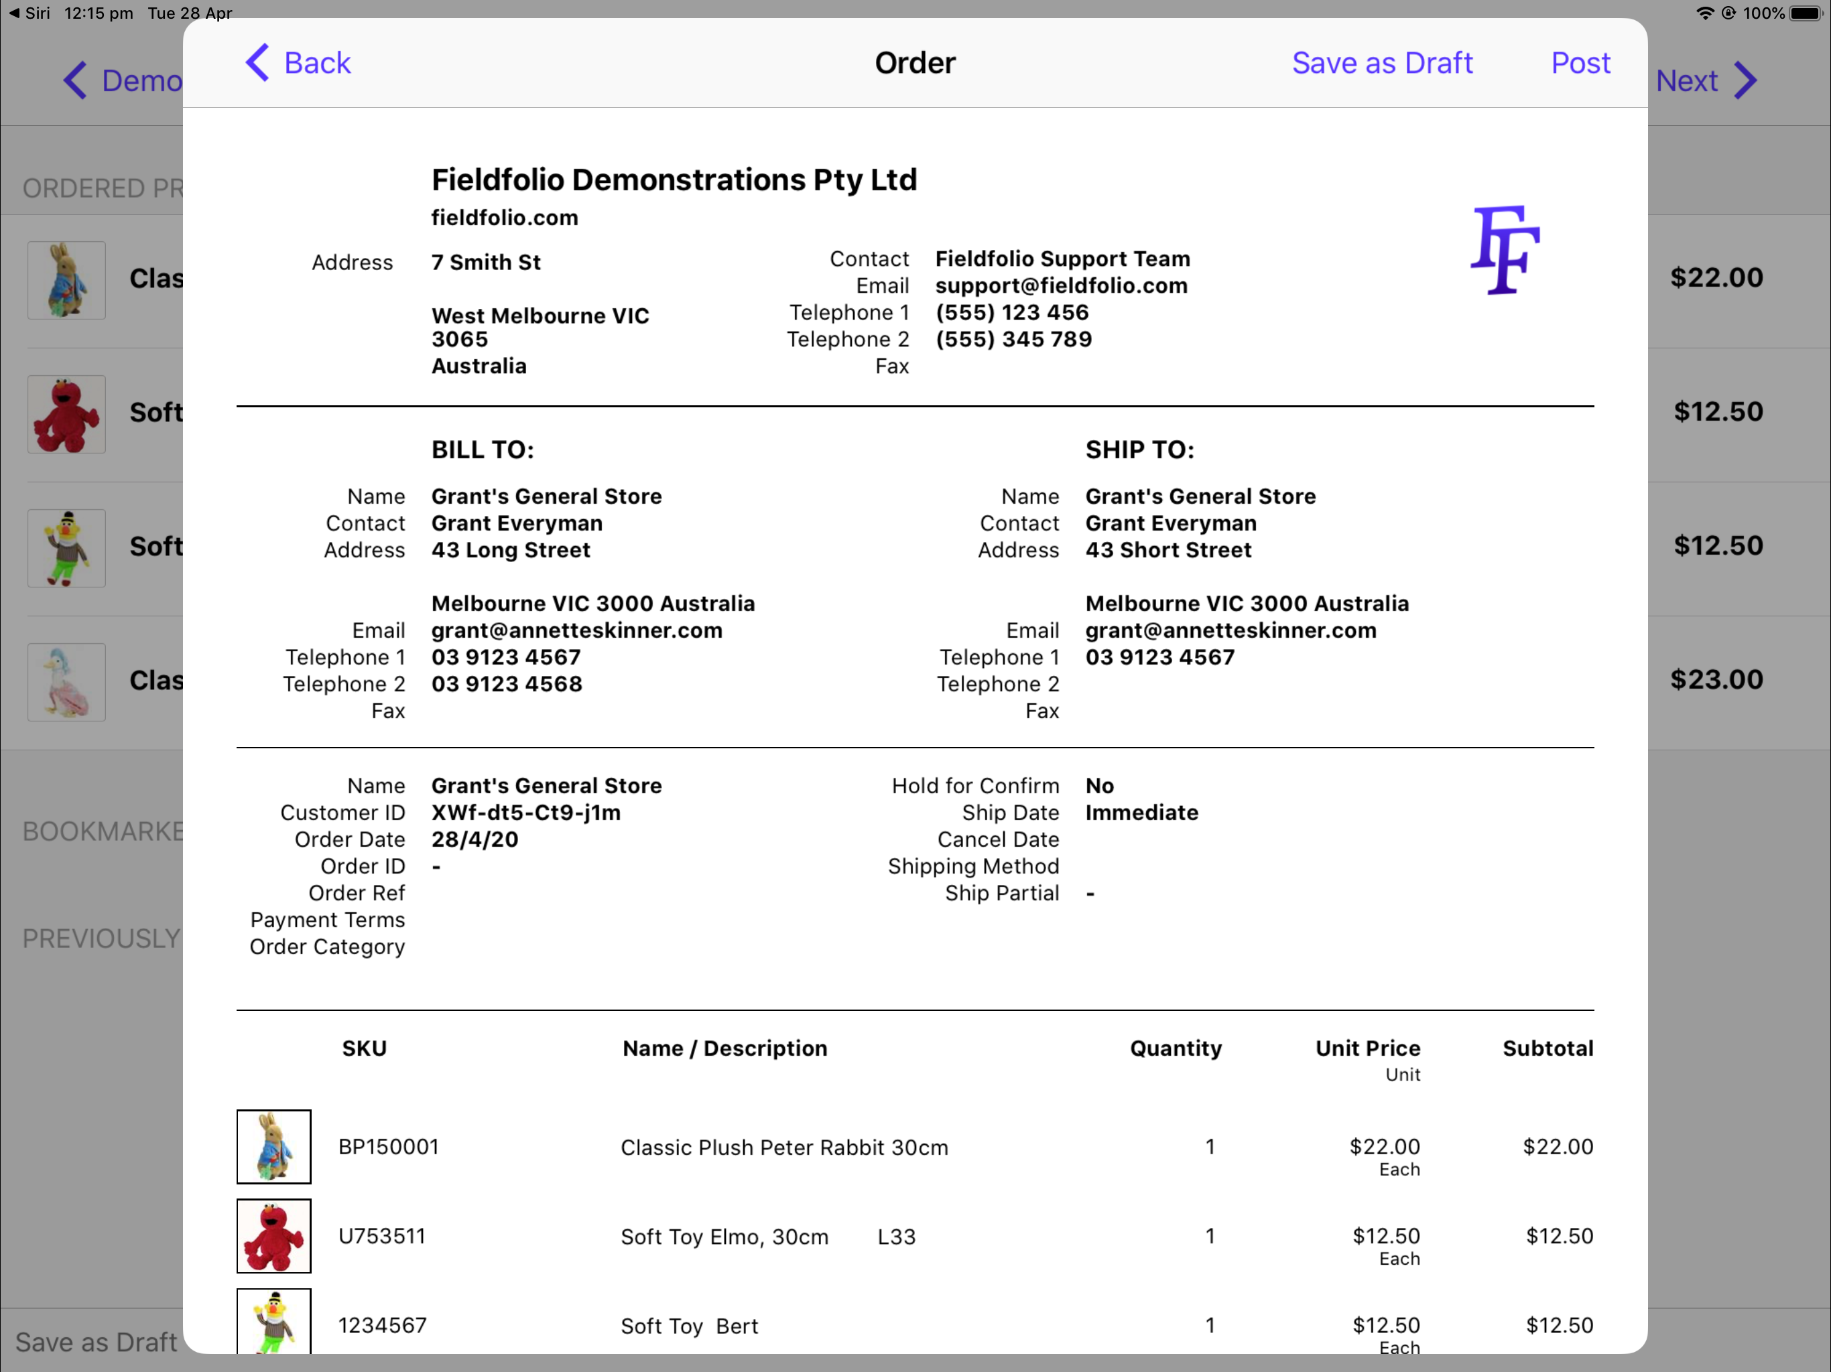Click the $22.00 price in background list
1831x1372 pixels.
(x=1716, y=277)
